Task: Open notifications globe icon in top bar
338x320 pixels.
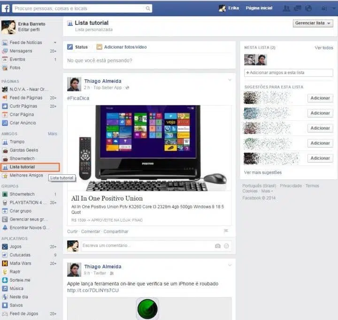Action: point(308,8)
